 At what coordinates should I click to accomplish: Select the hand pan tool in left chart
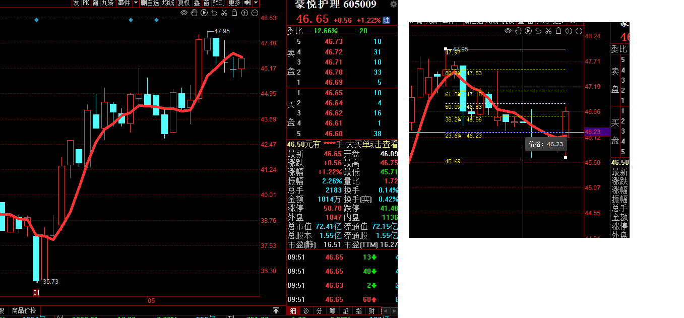click(194, 13)
